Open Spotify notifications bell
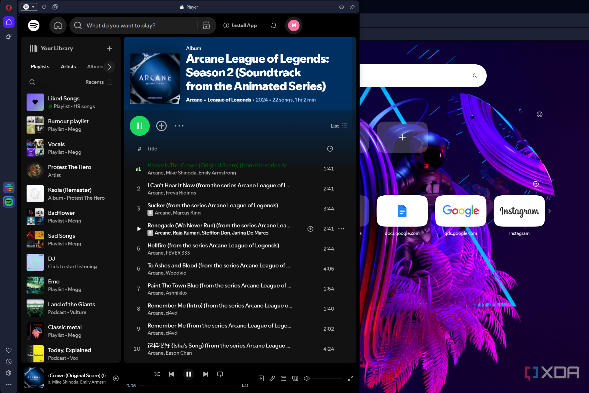The width and height of the screenshot is (589, 393). (274, 25)
